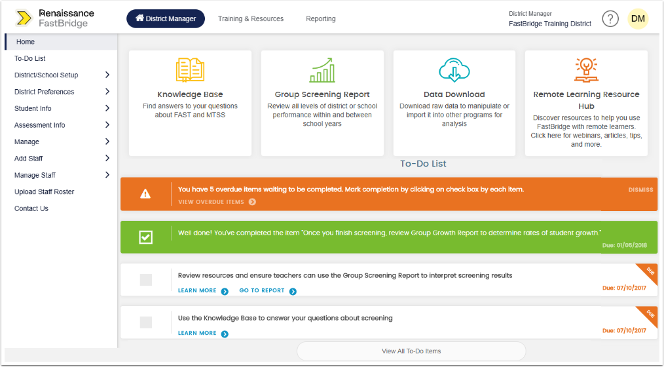This screenshot has width=664, height=367.
Task: Check the Review resources Group Screening item
Action: point(145,280)
